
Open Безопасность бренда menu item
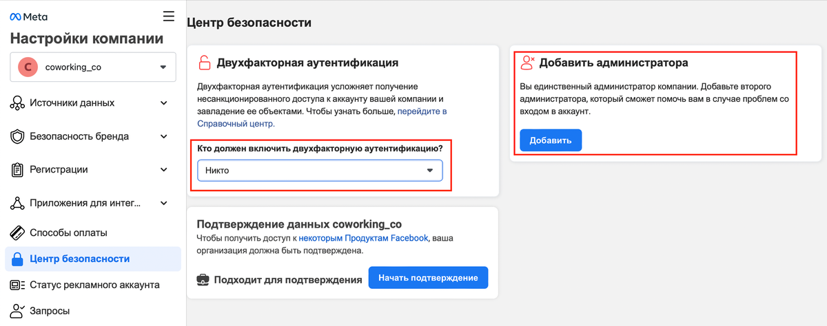(92, 136)
